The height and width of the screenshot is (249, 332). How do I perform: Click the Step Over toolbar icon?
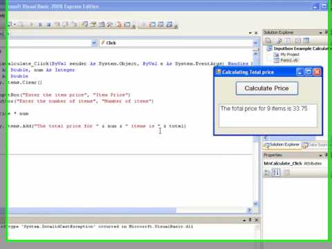point(66,24)
